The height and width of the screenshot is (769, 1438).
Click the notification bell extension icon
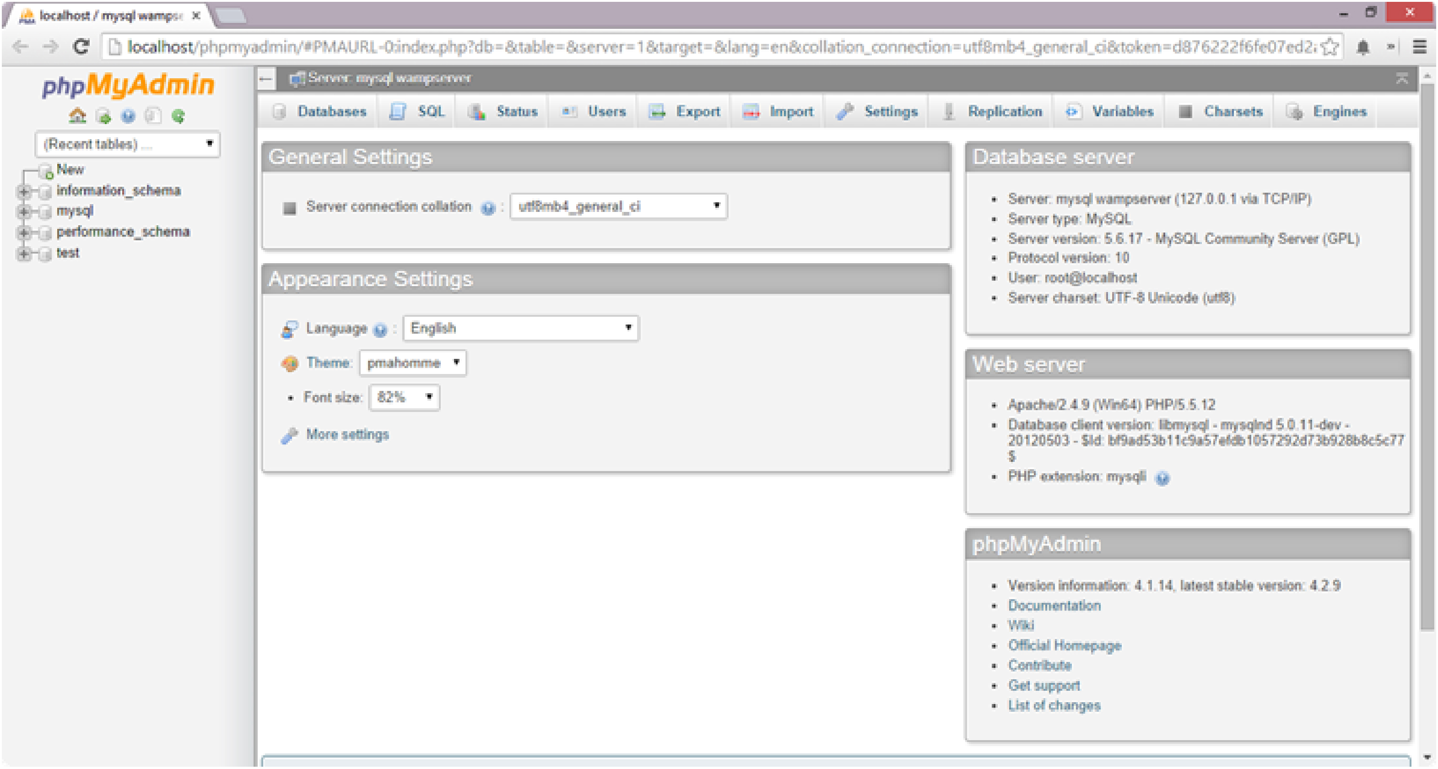coord(1362,48)
